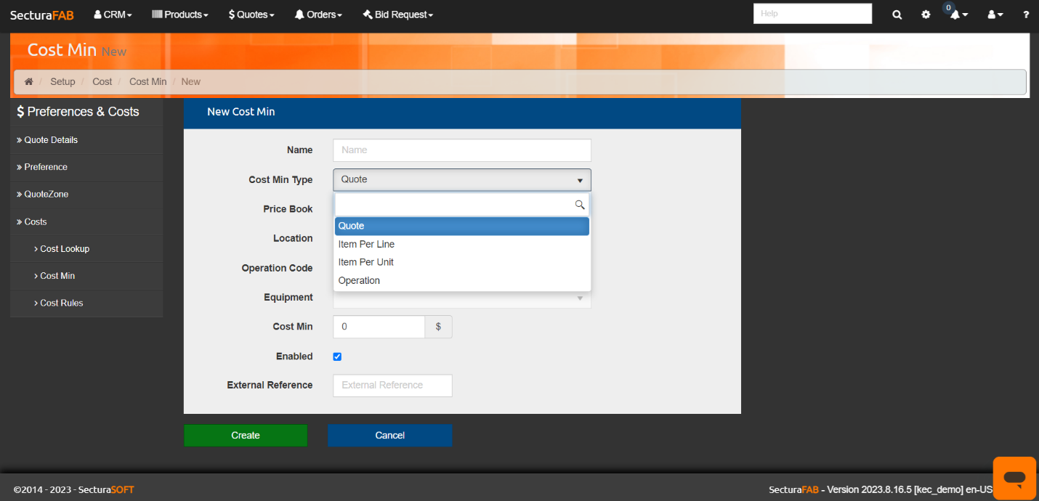
Task: Select Operation from the dropdown list
Action: (x=359, y=281)
